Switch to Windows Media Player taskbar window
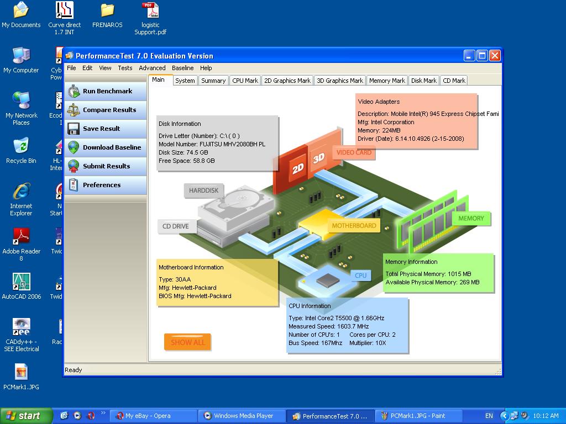Image resolution: width=566 pixels, height=424 pixels. tap(242, 416)
